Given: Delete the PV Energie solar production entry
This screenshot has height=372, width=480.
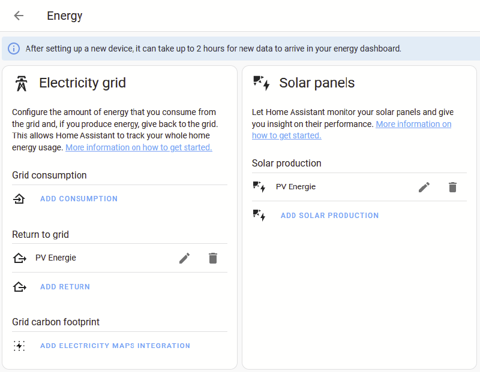Looking at the screenshot, I should (453, 187).
